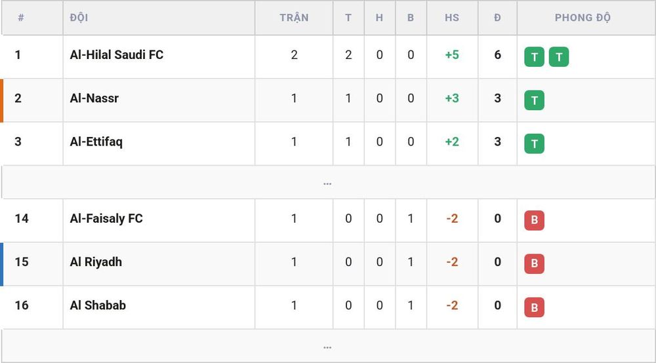
Task: Click the PHONG ĐỘ column header
Action: coord(583,18)
